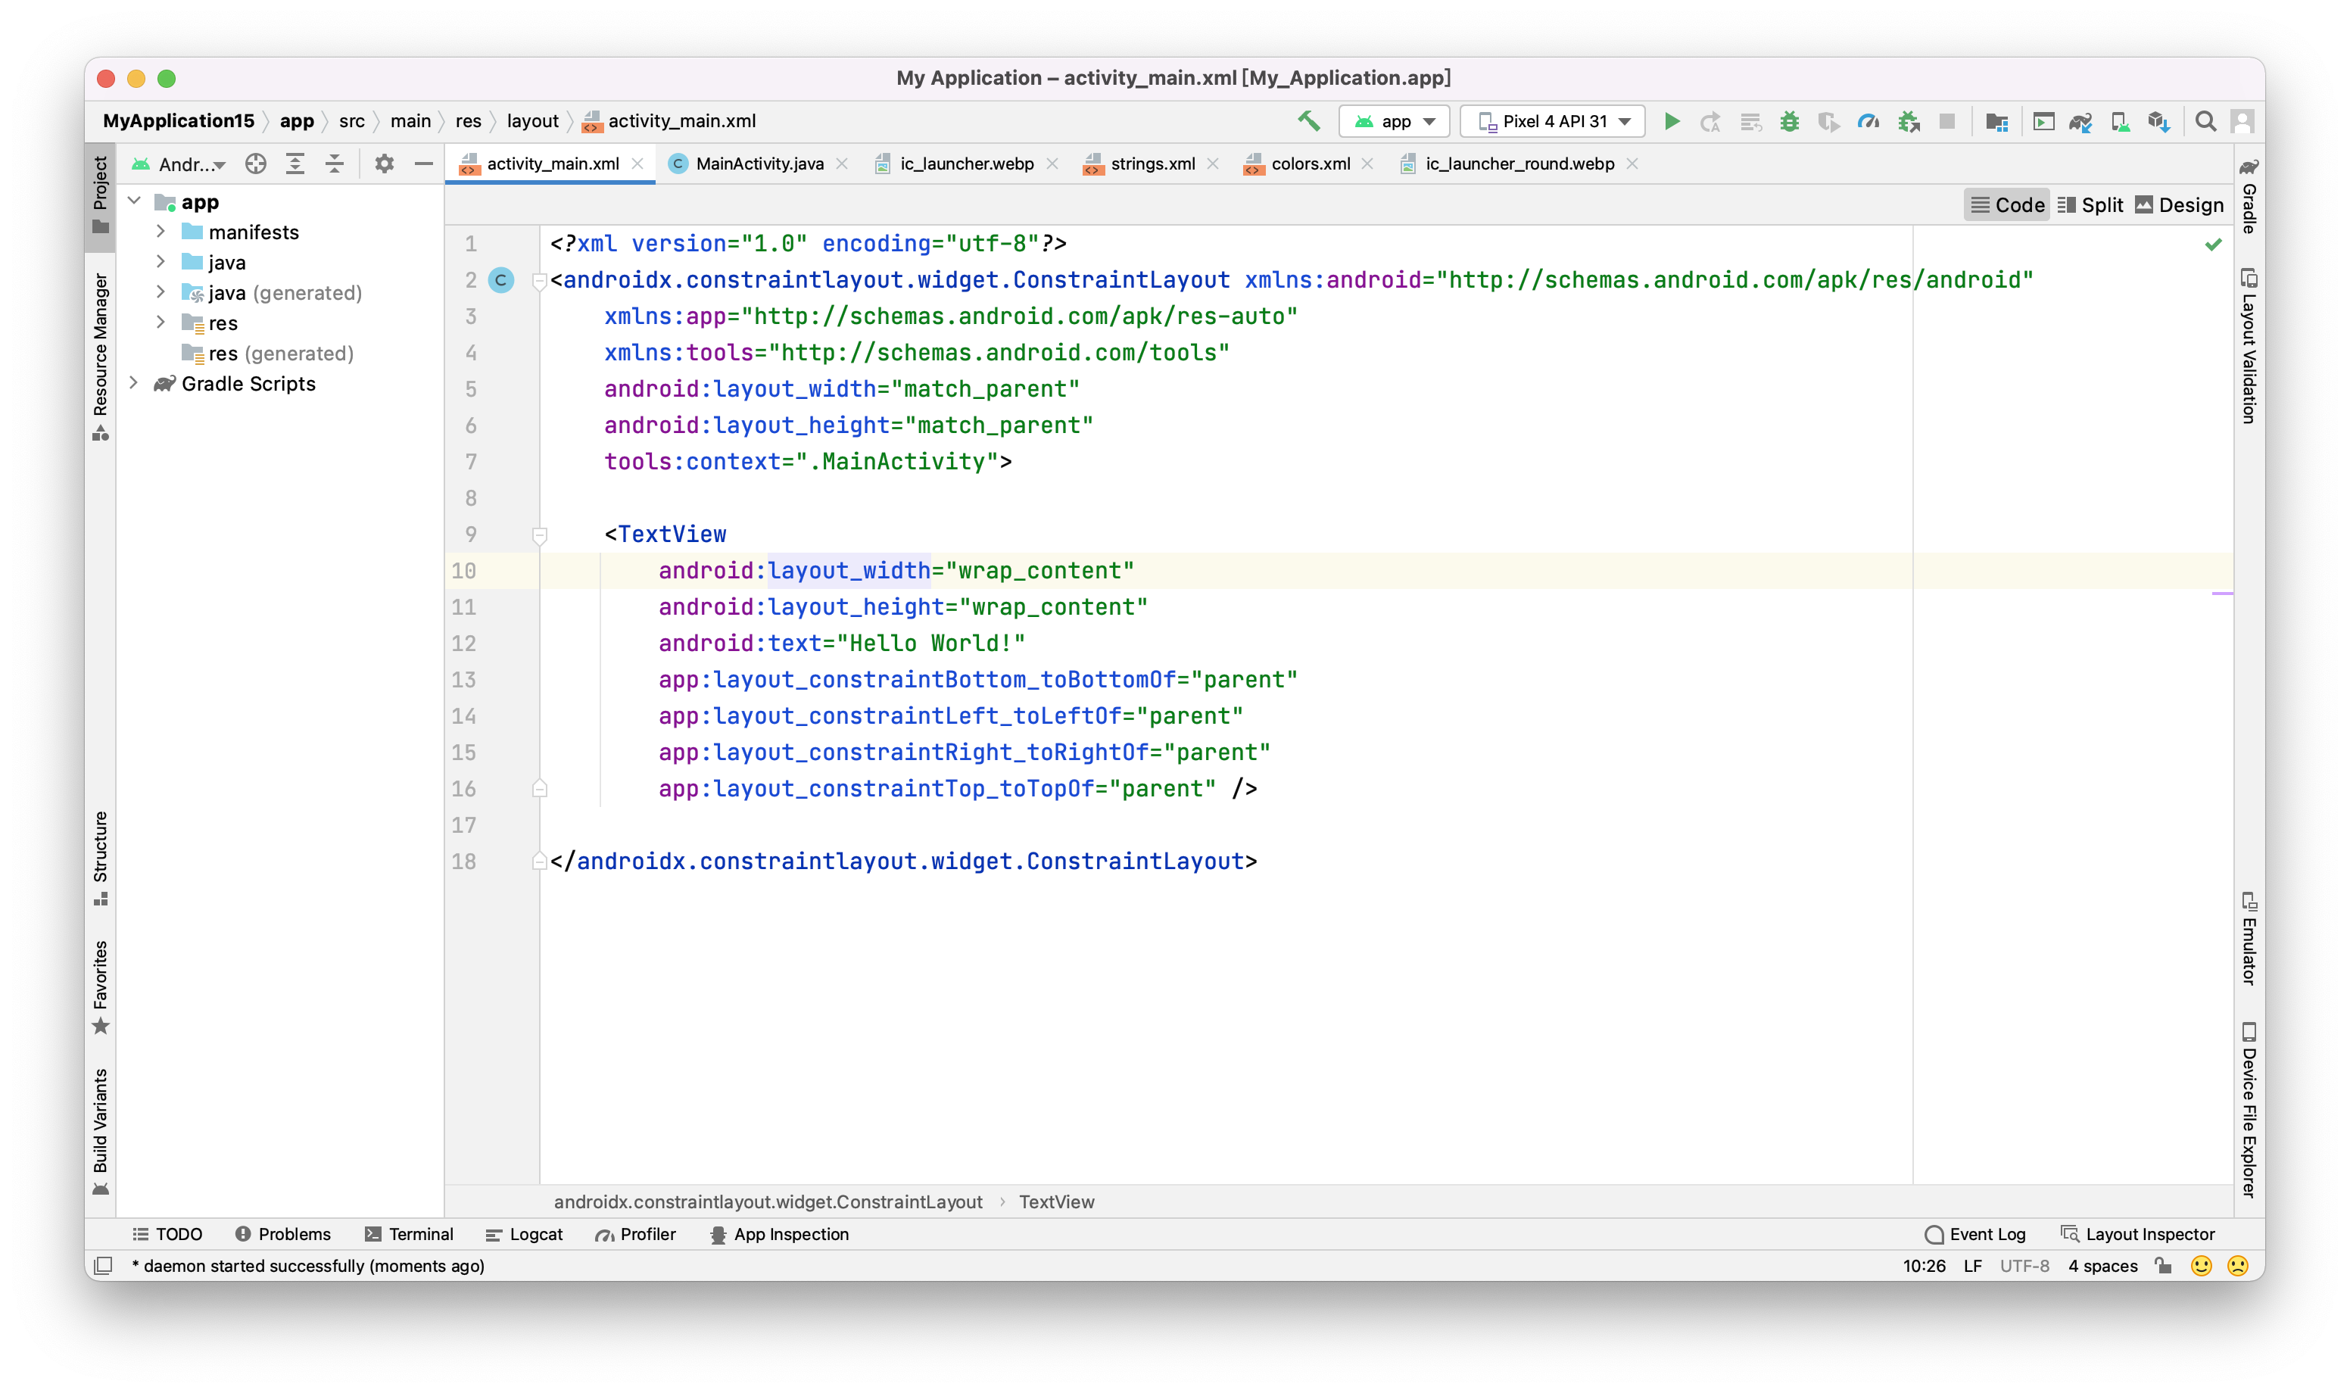Click the Apply Changes and Restart Activity icon
Screen dimensions: 2350x1393
(x=1710, y=121)
